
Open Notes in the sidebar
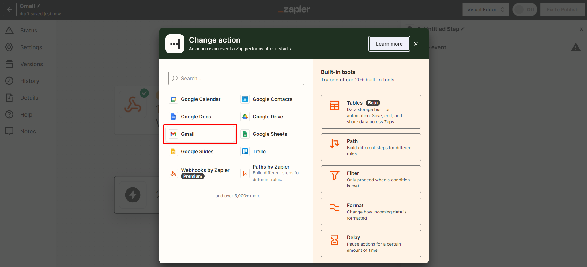coord(28,131)
